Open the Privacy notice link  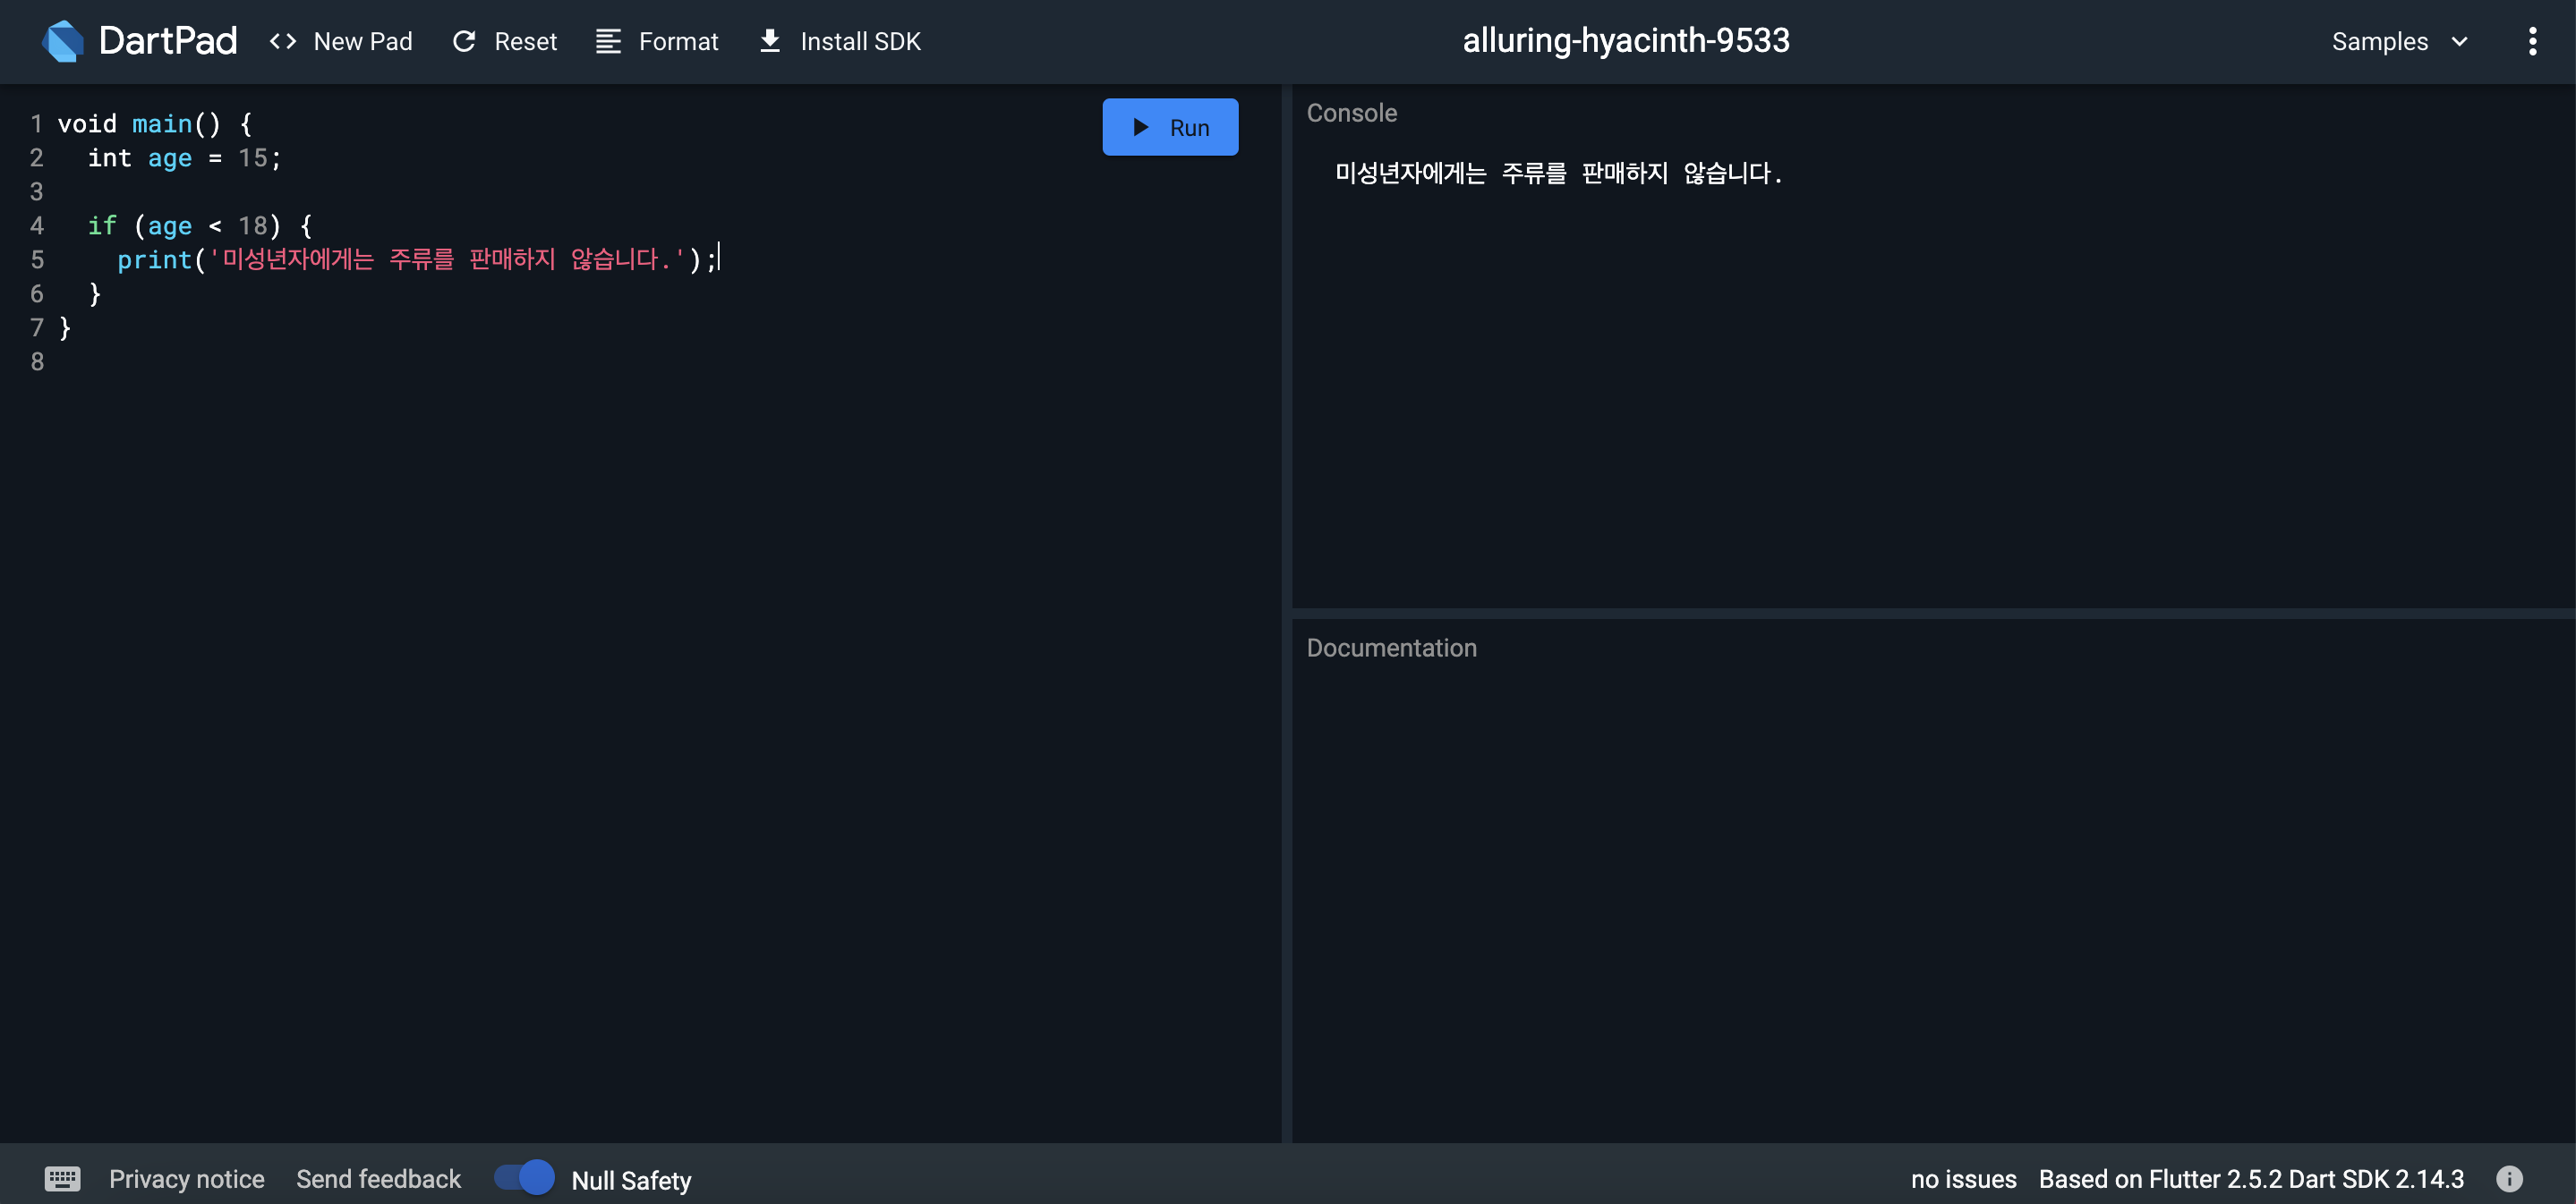point(186,1179)
